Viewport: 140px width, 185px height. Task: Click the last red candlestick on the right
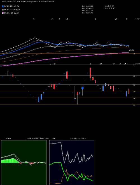tap(129, 91)
